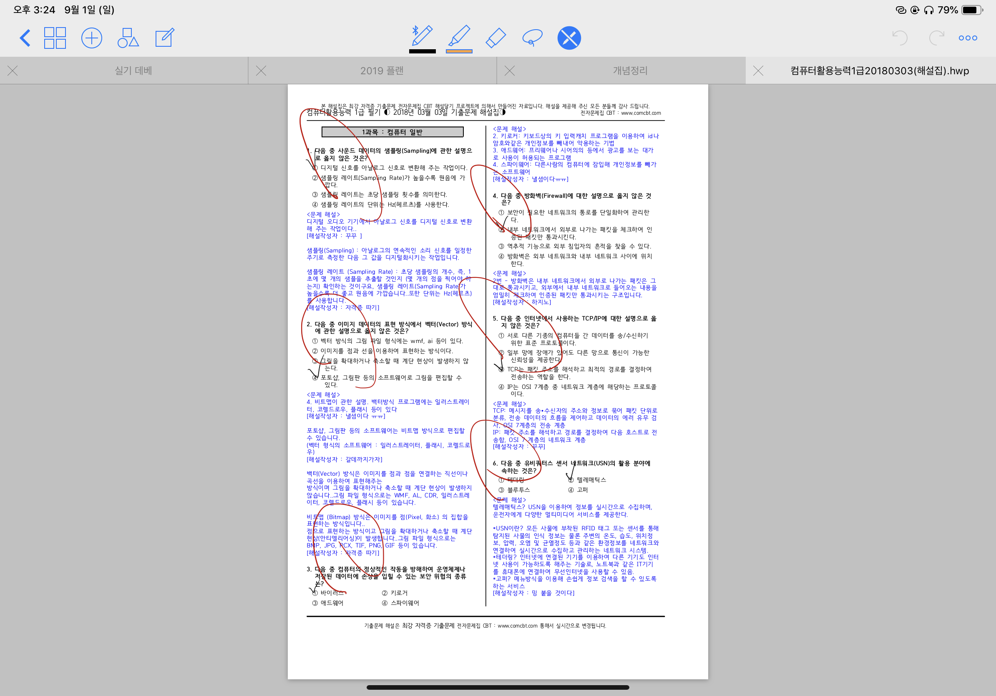The height and width of the screenshot is (696, 996).
Task: Select the lasso selection tool
Action: click(532, 38)
